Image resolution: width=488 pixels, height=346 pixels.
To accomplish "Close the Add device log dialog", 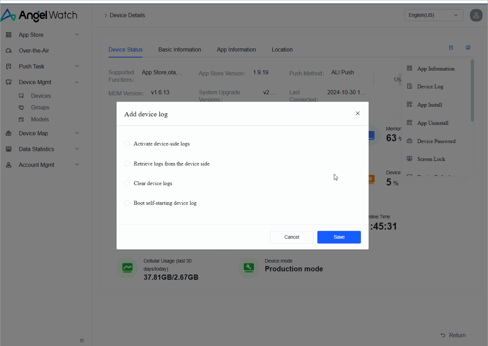I will (357, 114).
